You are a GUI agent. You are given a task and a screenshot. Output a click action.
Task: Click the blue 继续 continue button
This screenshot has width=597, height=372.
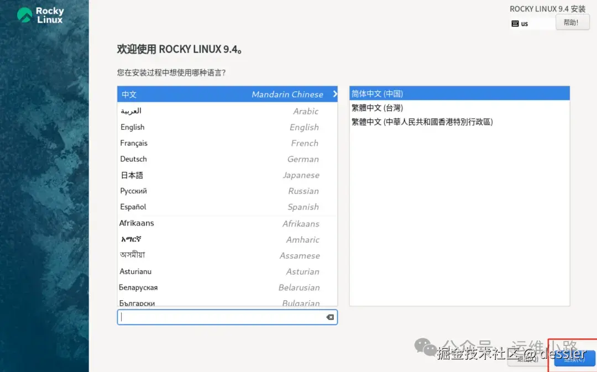[x=574, y=359]
